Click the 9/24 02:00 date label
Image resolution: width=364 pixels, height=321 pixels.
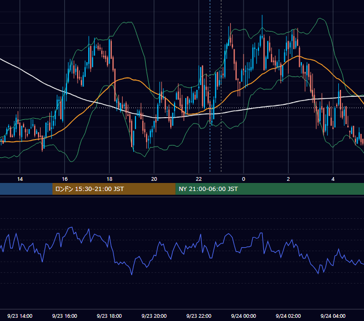click(289, 316)
